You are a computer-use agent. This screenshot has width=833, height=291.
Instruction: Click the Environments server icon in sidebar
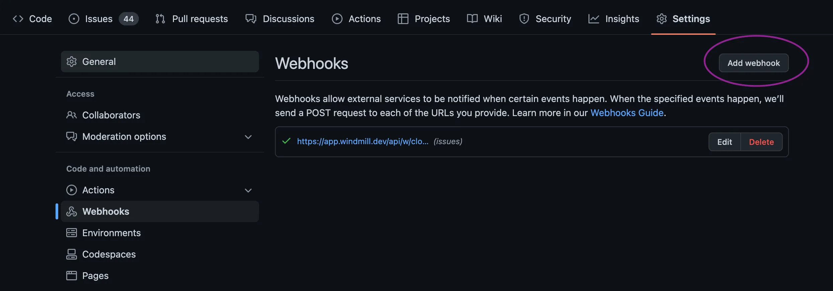pos(71,233)
